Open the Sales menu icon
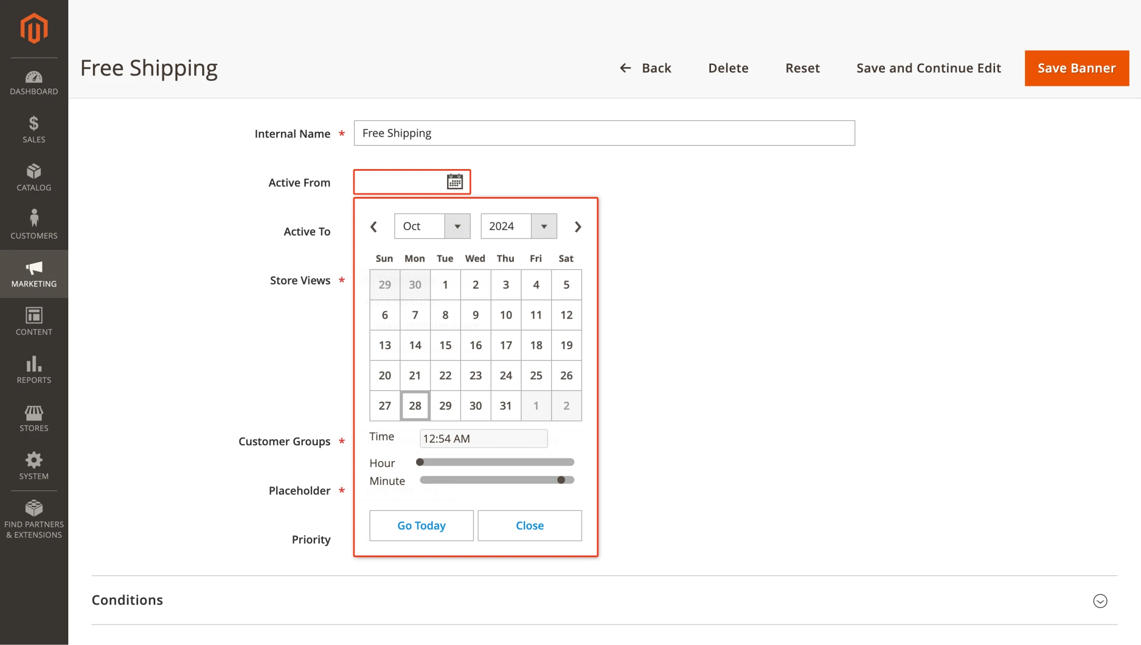 (x=34, y=129)
